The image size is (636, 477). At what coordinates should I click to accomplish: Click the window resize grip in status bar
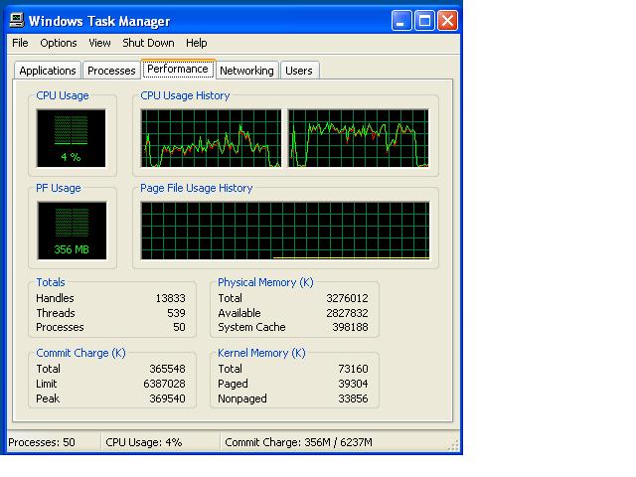454,446
